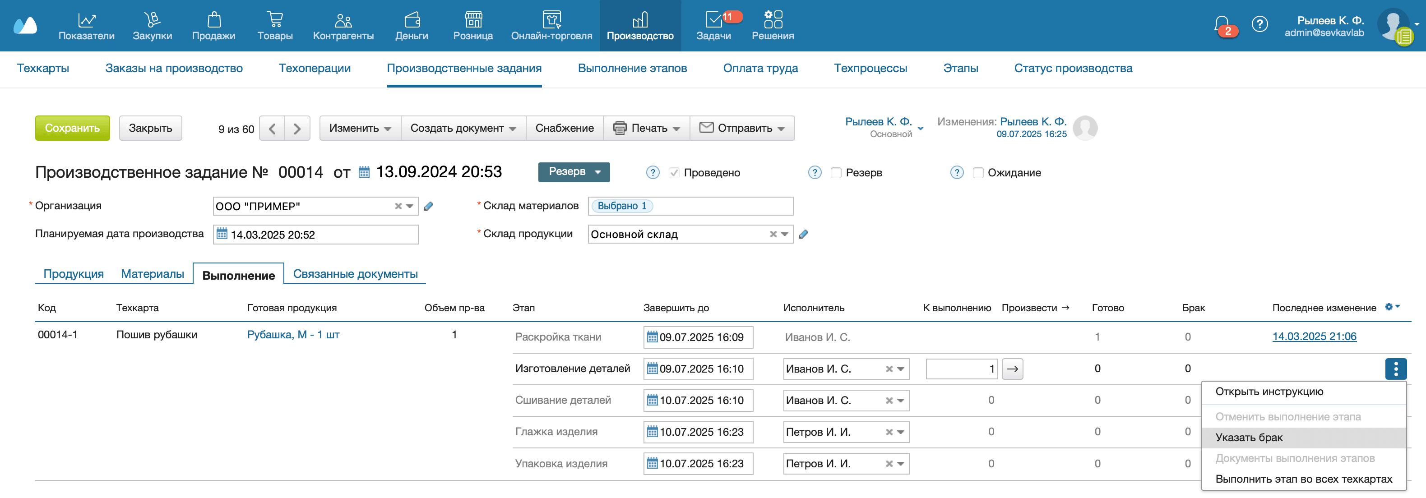The width and height of the screenshot is (1426, 498).
Task: Open the Изменить dropdown
Action: click(360, 128)
